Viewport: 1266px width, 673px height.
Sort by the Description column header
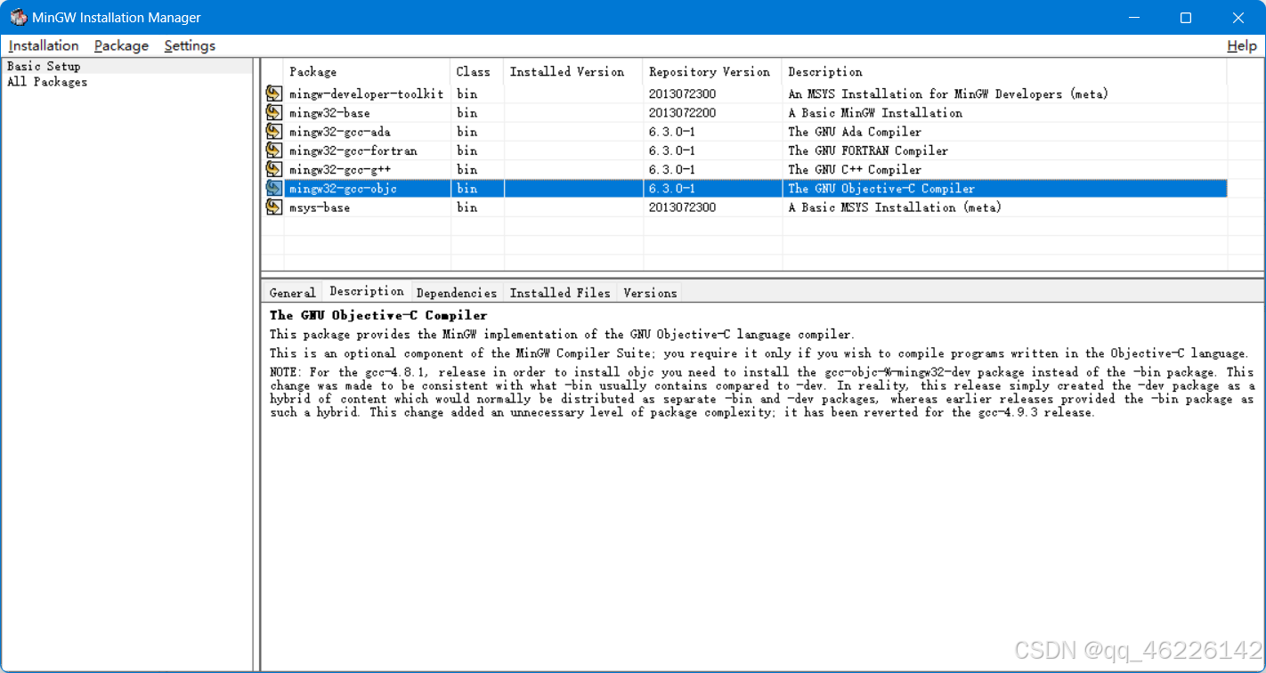(x=1004, y=72)
